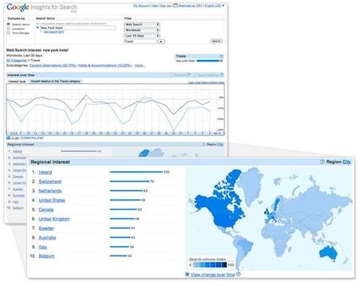Viewport: 359px width, 289px height.
Task: Click the Search button
Action: point(216,41)
